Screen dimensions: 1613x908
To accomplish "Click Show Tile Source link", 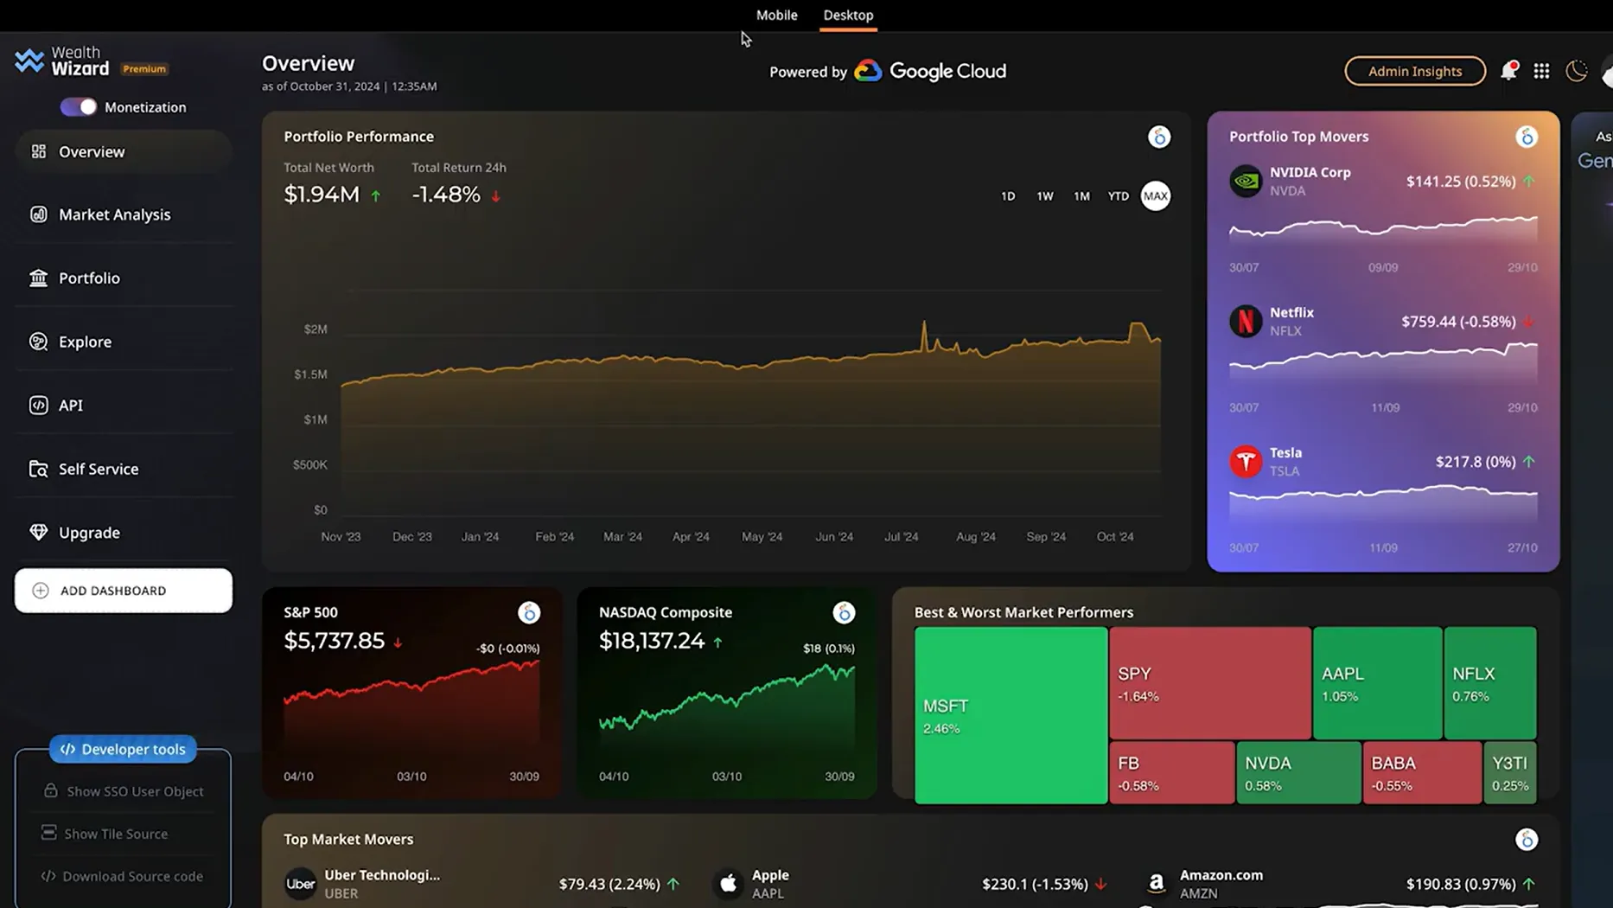I will (x=116, y=834).
